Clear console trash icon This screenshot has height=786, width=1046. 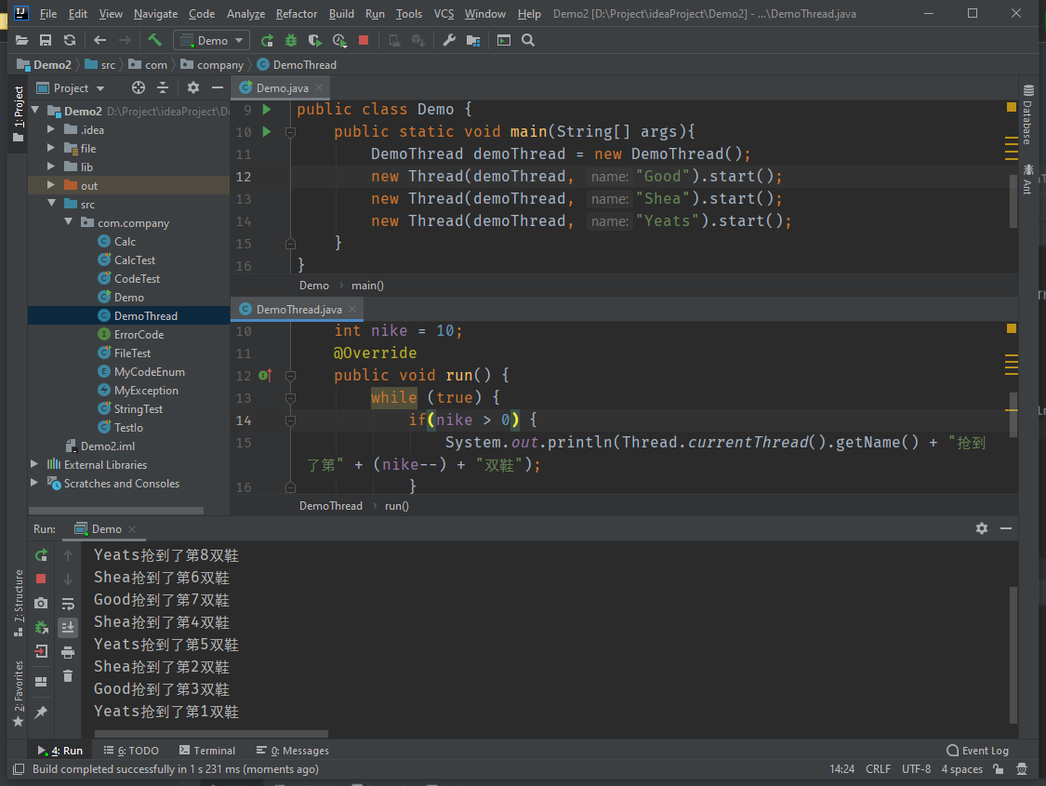click(68, 676)
